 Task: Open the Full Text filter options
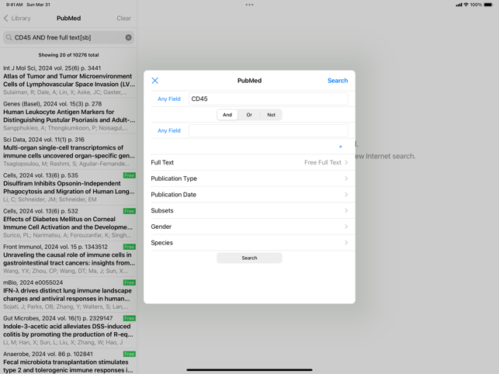point(249,163)
